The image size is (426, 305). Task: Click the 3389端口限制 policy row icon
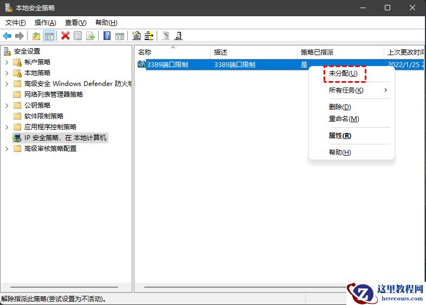[141, 64]
